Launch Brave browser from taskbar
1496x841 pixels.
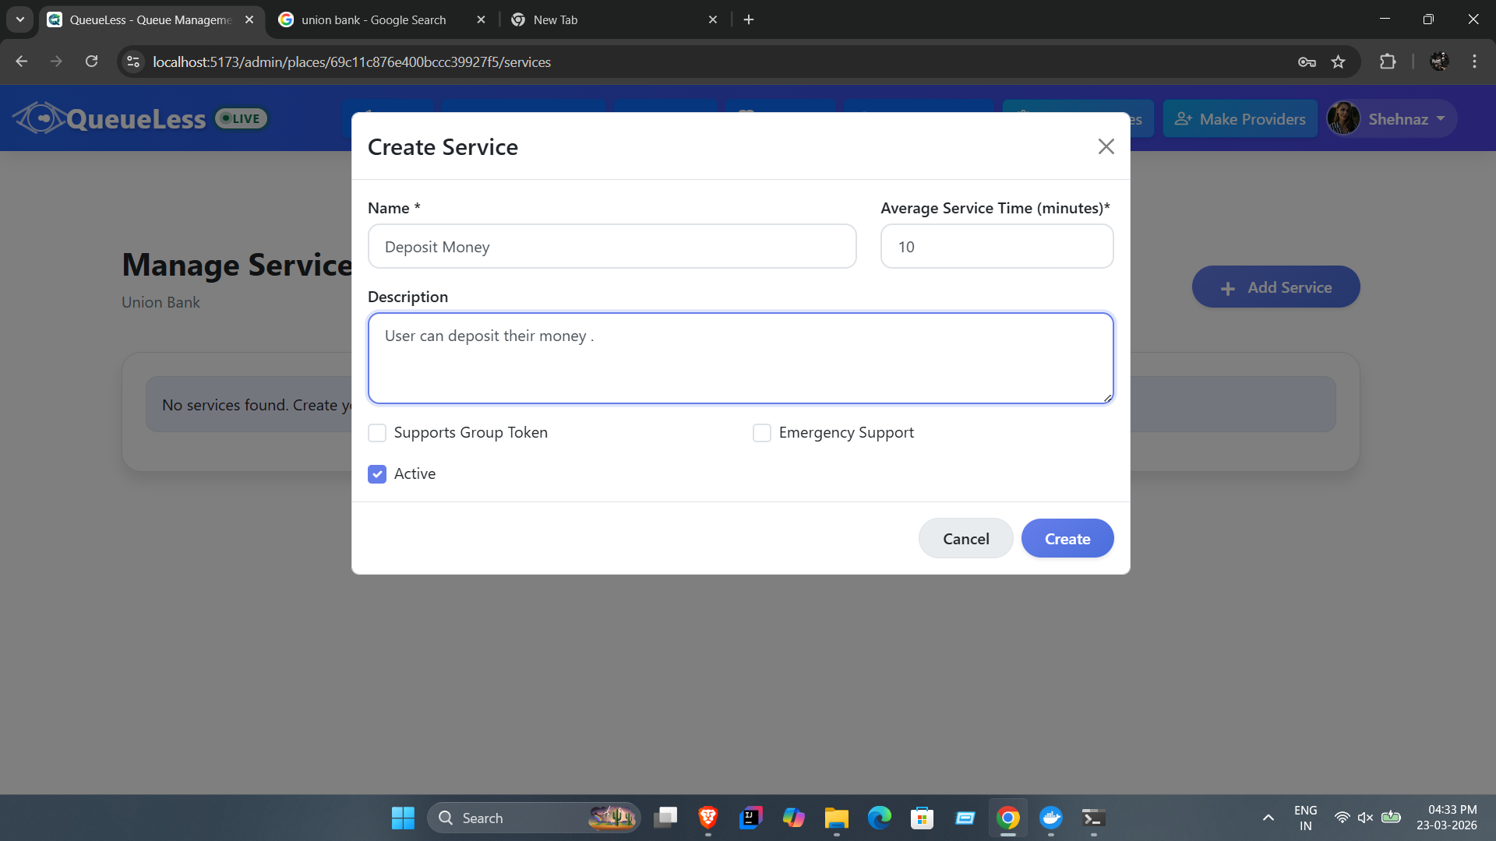[708, 818]
